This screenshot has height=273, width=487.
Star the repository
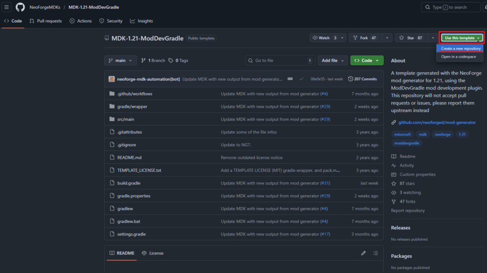point(411,38)
